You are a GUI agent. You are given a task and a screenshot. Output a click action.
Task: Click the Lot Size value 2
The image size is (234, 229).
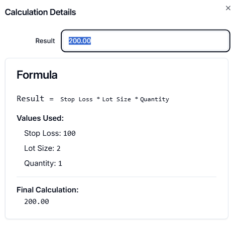tap(58, 148)
